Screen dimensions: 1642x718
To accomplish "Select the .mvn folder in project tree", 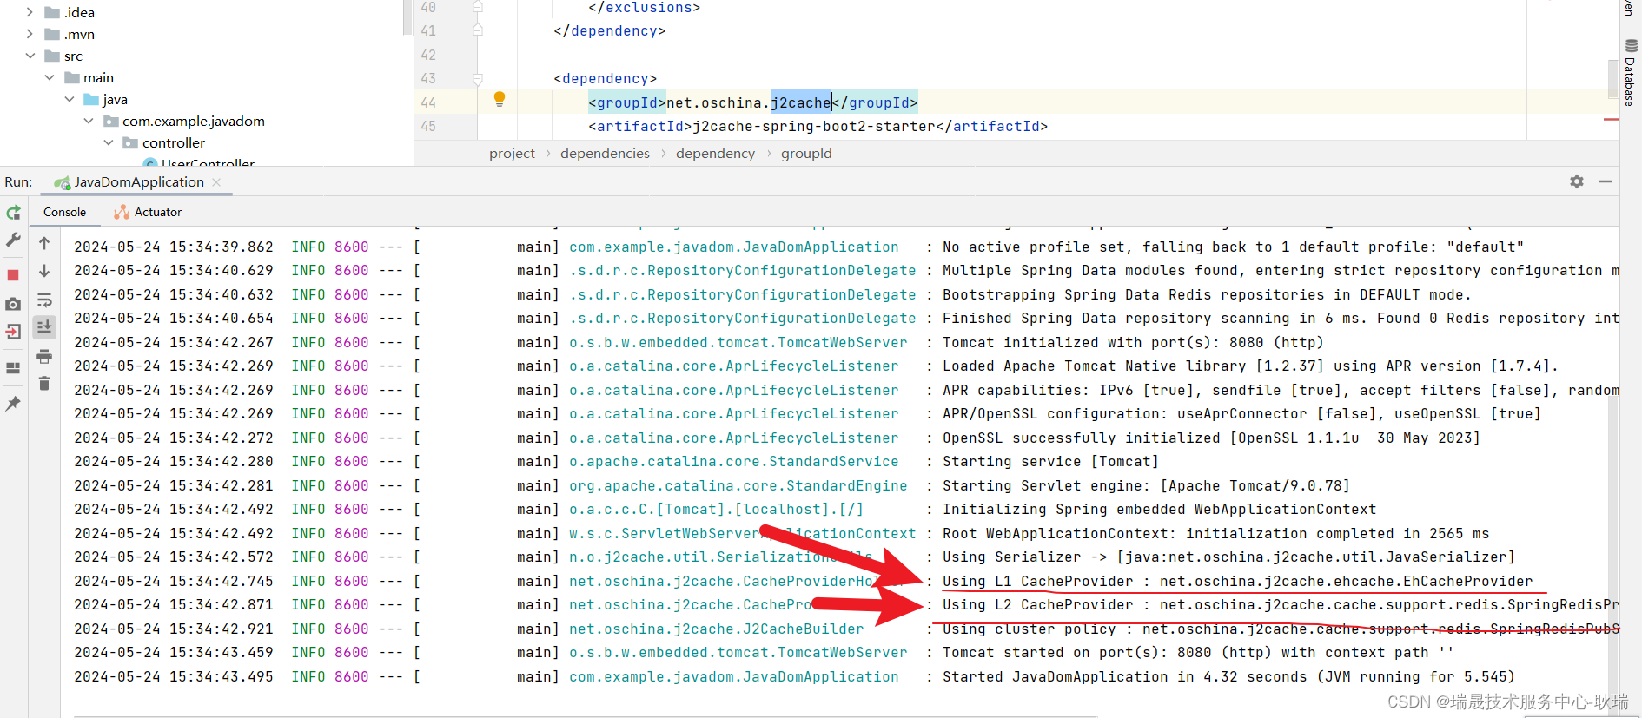I will pyautogui.click(x=79, y=34).
